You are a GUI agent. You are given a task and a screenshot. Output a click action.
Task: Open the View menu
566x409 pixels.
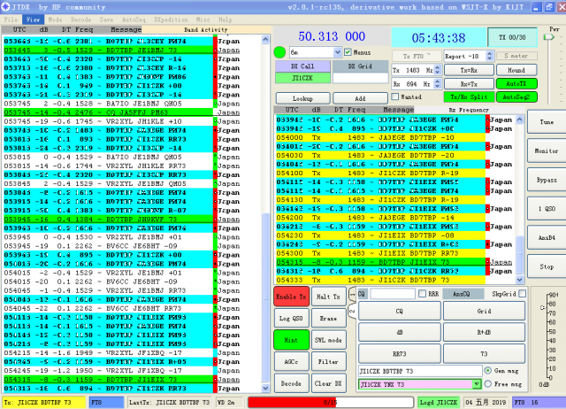click(x=33, y=19)
